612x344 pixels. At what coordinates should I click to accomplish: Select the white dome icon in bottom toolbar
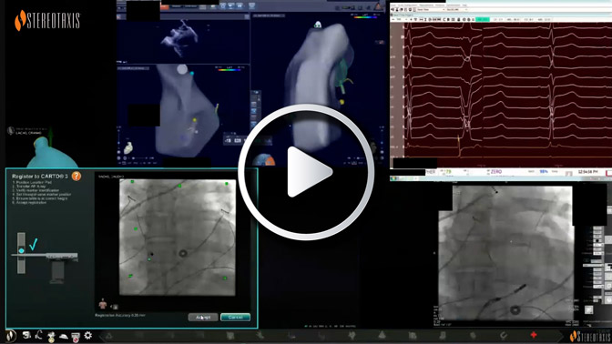[63, 336]
